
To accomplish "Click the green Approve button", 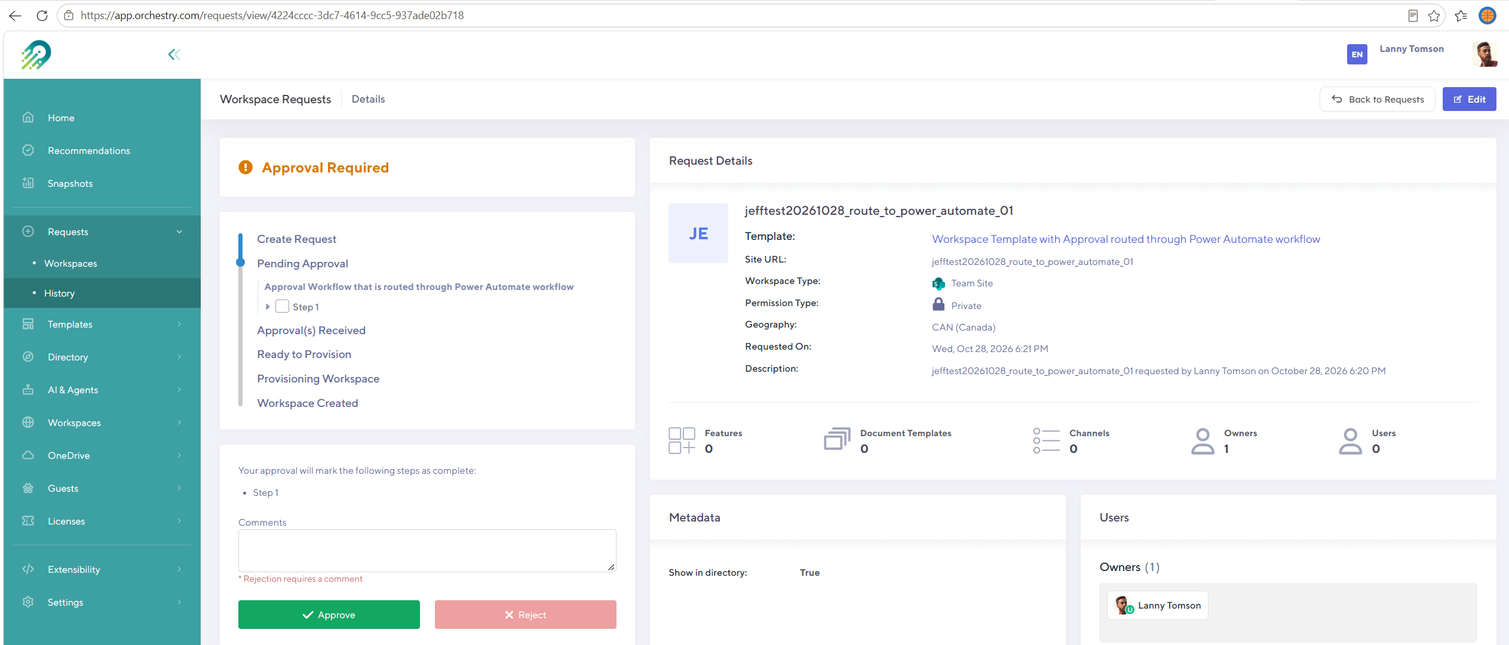I will [x=329, y=615].
